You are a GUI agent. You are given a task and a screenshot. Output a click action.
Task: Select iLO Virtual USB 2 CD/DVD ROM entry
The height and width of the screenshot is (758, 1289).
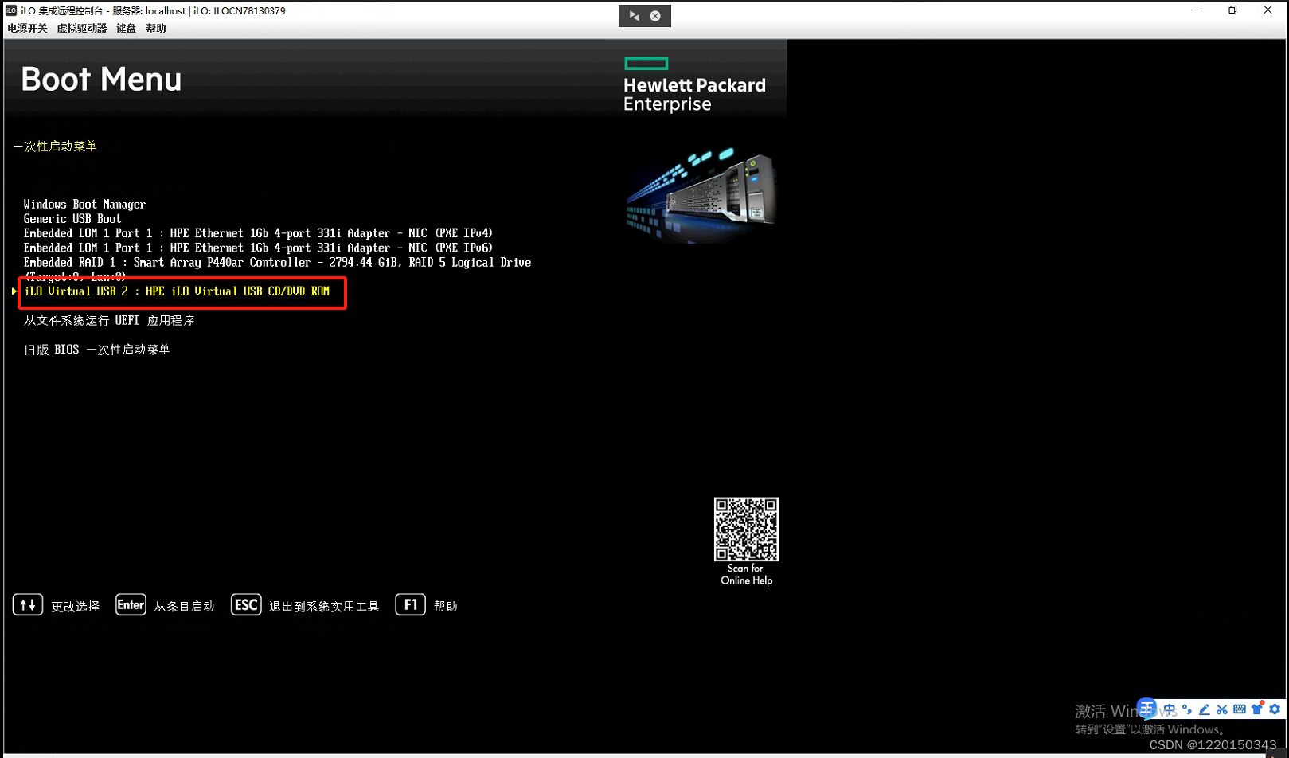[x=177, y=291]
